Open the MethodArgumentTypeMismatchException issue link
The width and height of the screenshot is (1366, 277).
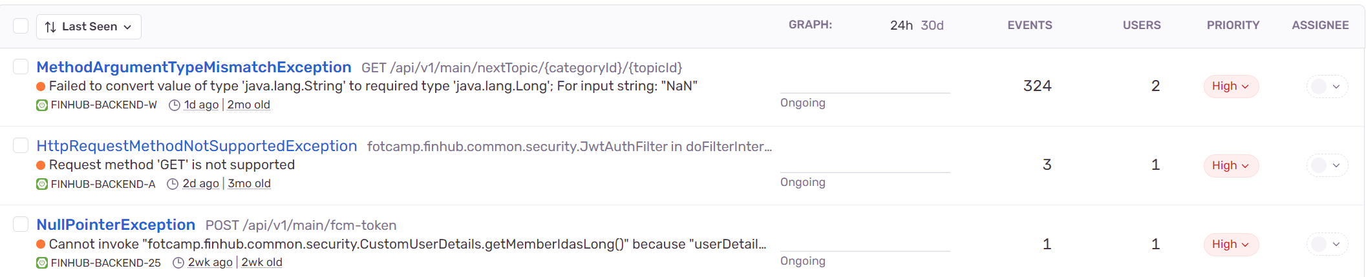194,67
